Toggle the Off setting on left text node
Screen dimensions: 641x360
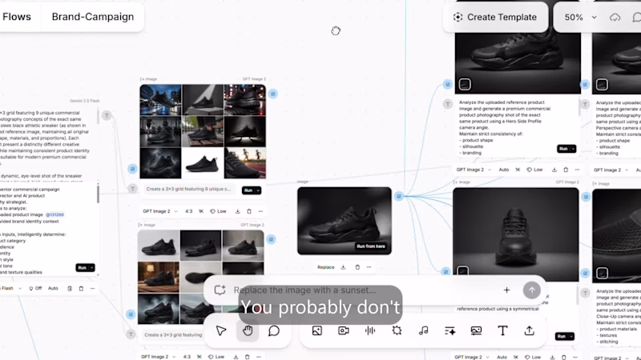point(35,288)
